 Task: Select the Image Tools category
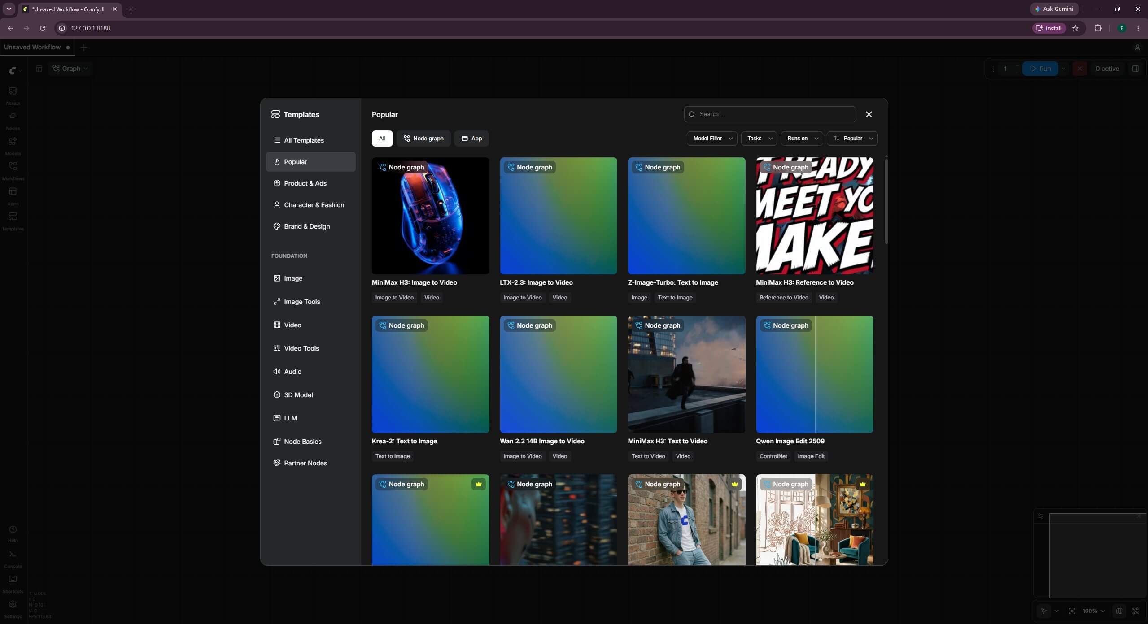[x=310, y=302]
